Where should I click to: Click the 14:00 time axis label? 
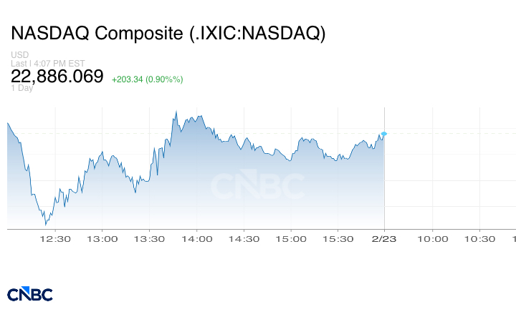[x=196, y=239]
